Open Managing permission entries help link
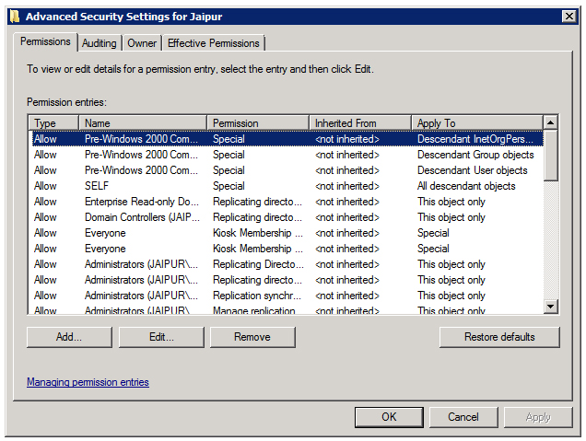 (x=88, y=382)
